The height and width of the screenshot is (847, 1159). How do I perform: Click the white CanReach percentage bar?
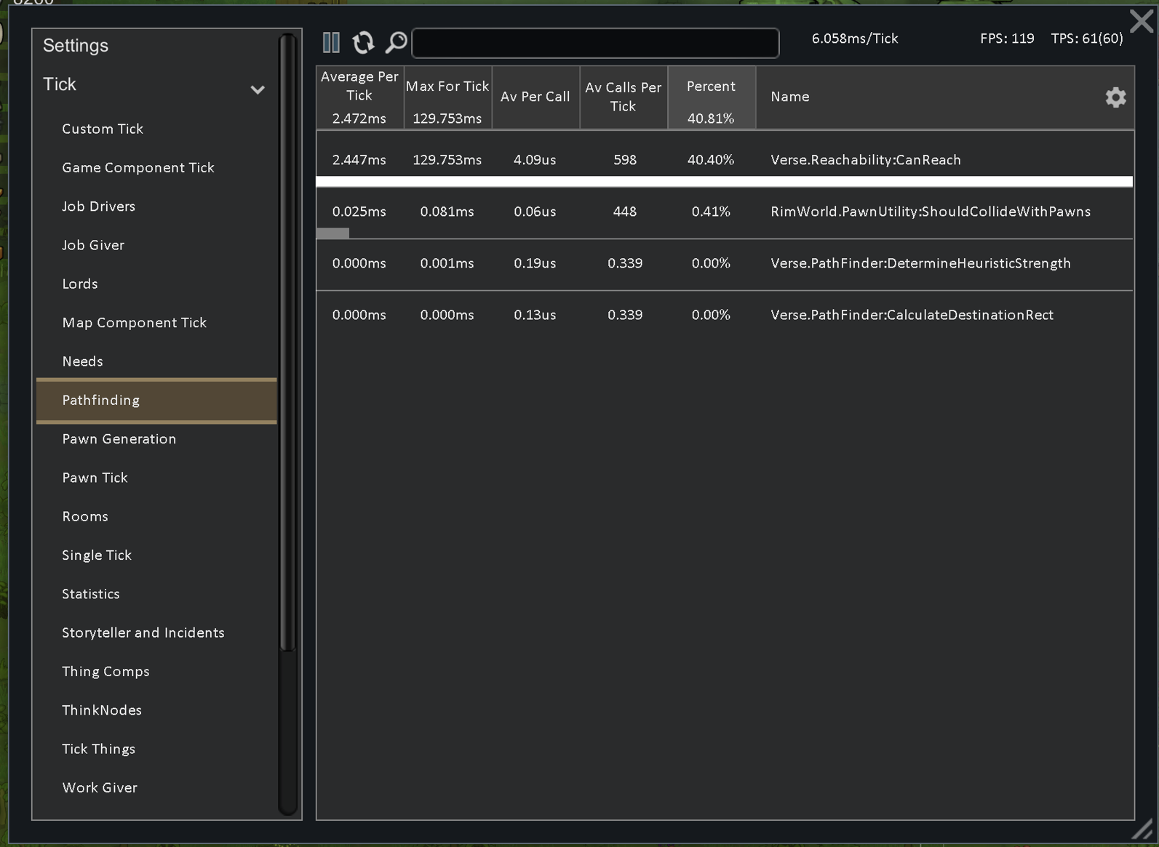pyautogui.click(x=725, y=182)
